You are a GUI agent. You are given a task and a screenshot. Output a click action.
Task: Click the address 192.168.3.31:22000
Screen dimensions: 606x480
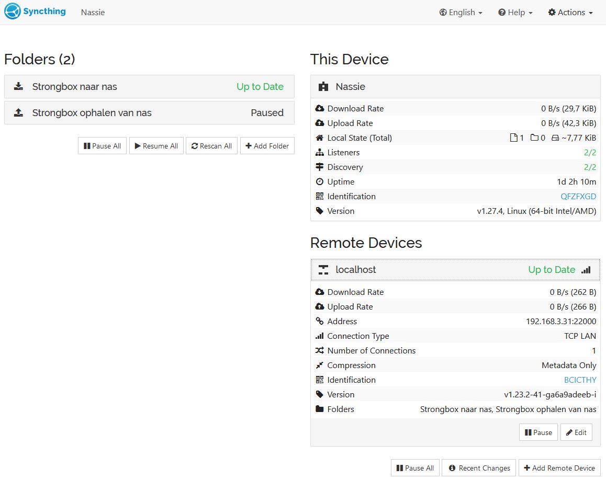[x=561, y=321]
